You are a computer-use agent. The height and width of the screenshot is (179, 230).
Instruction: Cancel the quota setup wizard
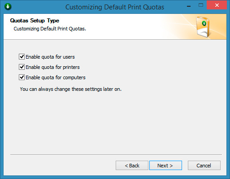pyautogui.click(x=204, y=165)
